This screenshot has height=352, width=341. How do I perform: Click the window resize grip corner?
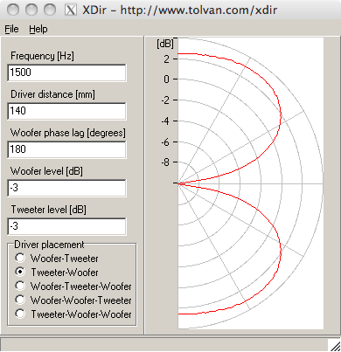(335, 346)
